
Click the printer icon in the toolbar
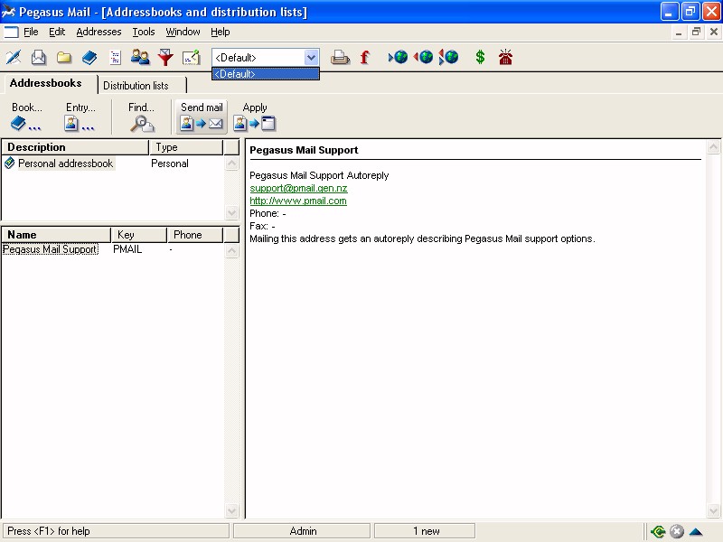tap(340, 58)
